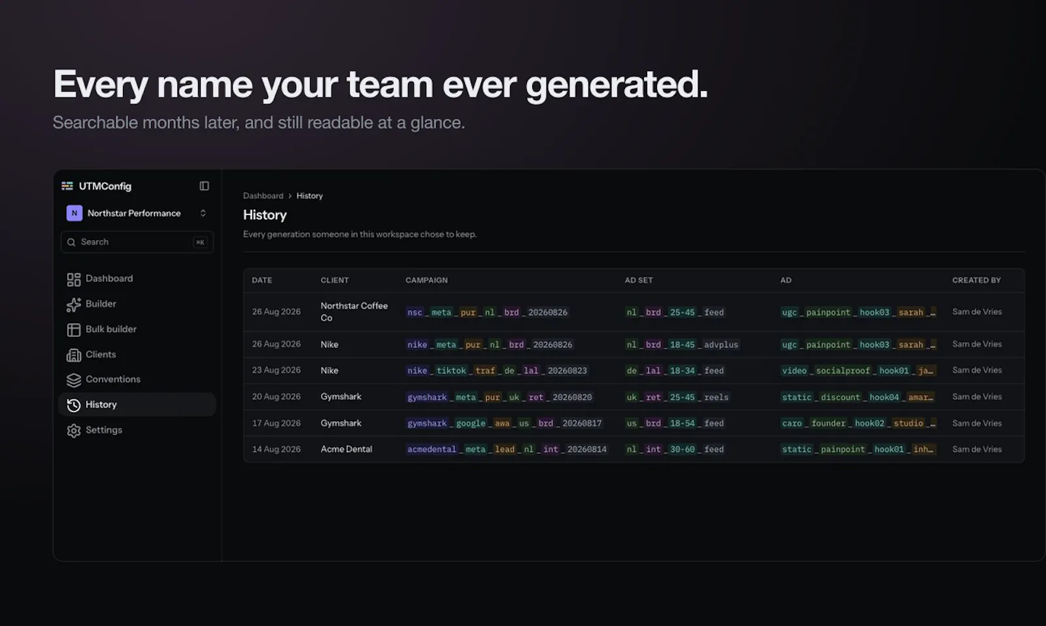Click the UTMConfig logo icon
Screen dimensions: 1046x626
click(x=67, y=186)
